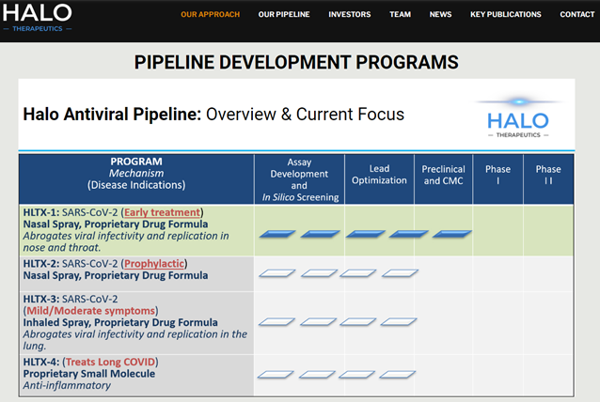This screenshot has height=402, width=600.
Task: Open the News section
Action: point(440,15)
